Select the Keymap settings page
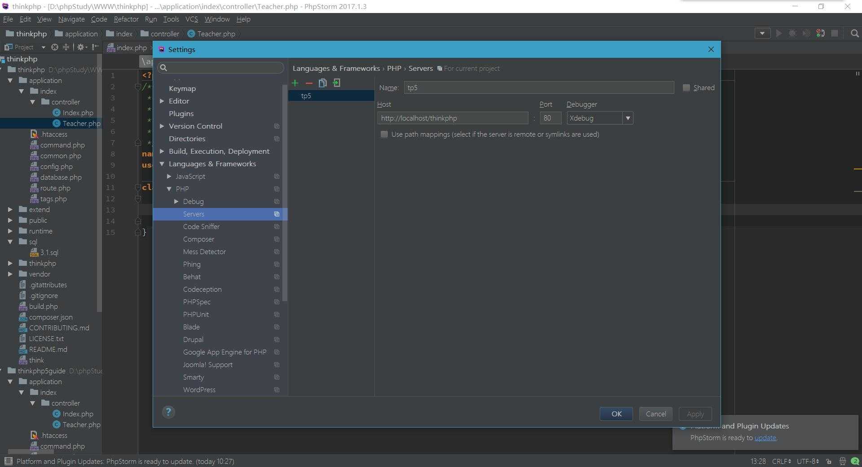 pyautogui.click(x=182, y=89)
